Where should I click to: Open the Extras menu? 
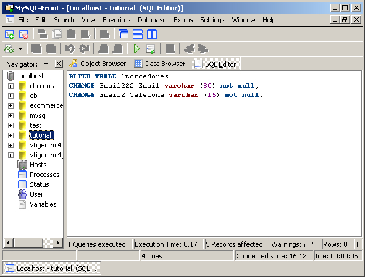(183, 20)
